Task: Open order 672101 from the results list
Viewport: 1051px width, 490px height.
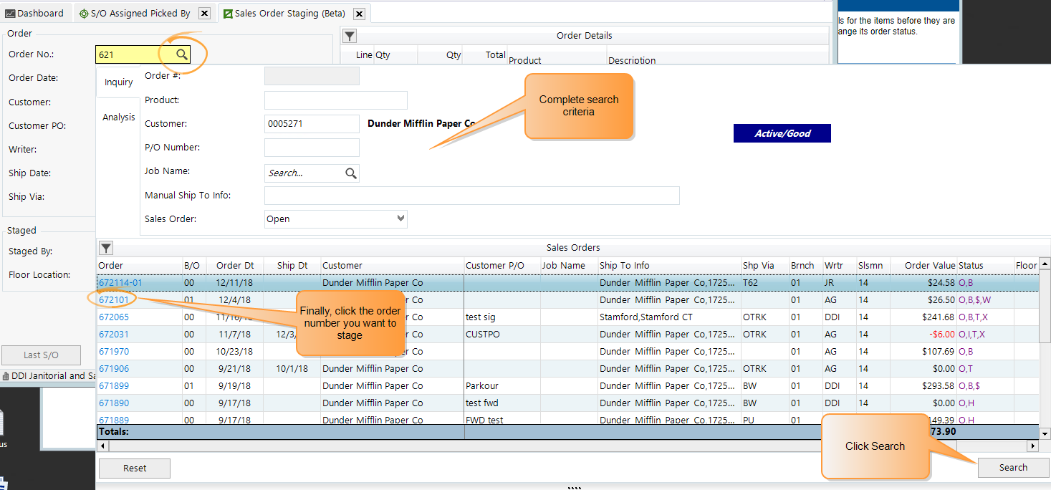Action: point(113,299)
